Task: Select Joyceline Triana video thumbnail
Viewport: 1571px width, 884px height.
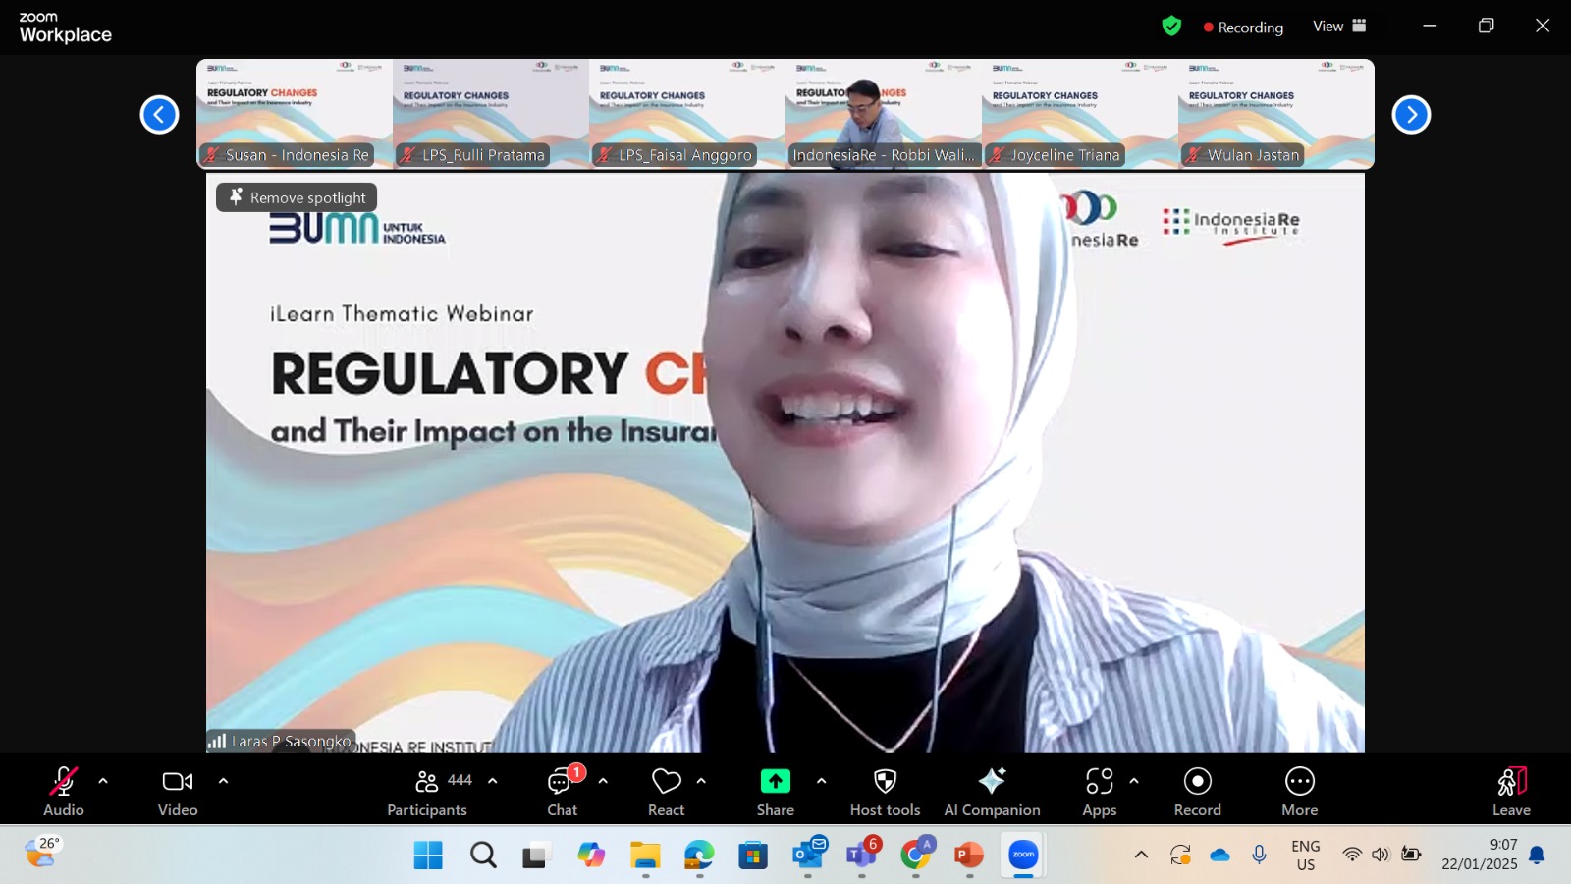Action: click(1080, 114)
